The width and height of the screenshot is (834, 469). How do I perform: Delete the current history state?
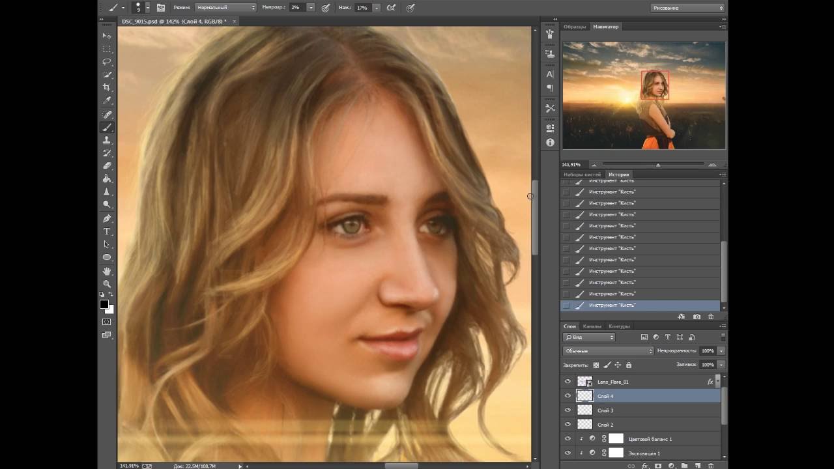click(x=711, y=317)
